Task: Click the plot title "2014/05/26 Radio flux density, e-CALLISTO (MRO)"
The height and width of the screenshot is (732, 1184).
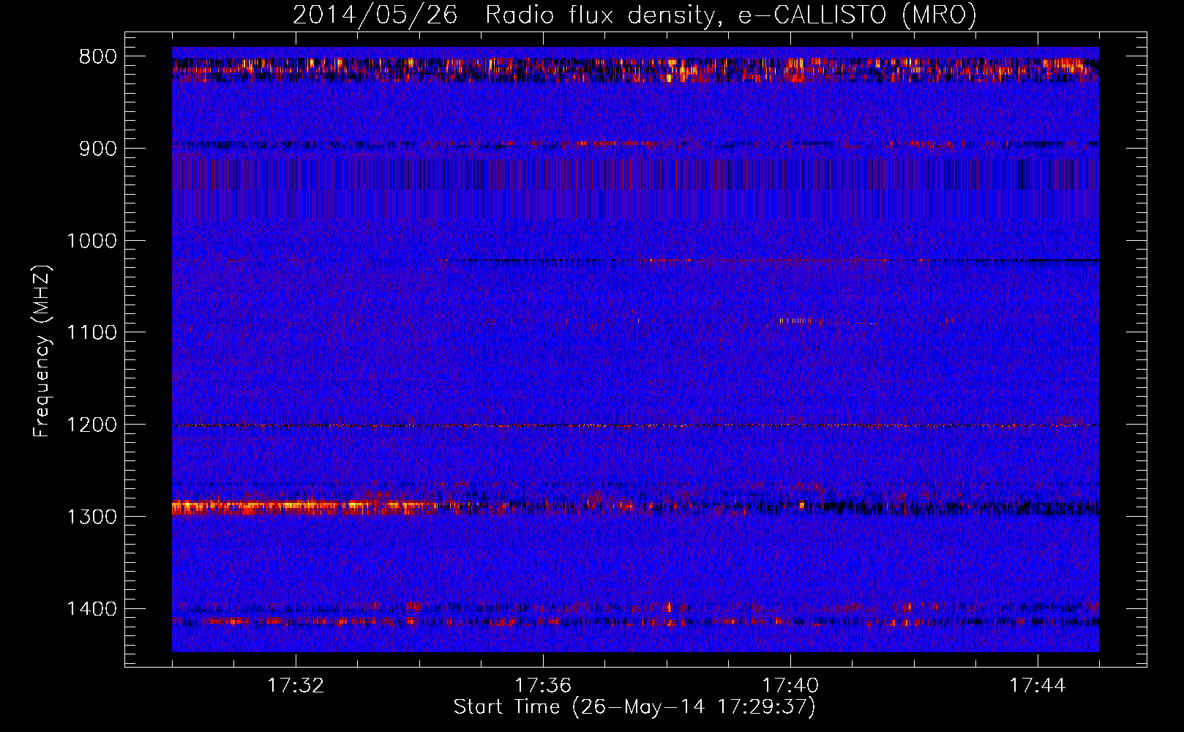Action: (634, 15)
